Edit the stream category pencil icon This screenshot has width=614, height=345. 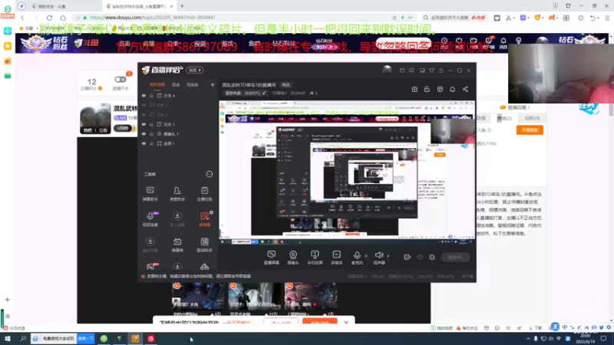tap(264, 93)
